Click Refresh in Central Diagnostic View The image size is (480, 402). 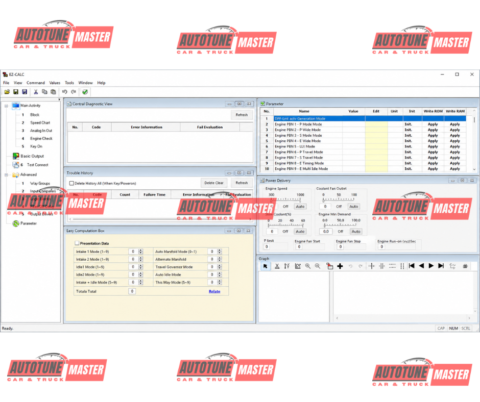coord(242,115)
